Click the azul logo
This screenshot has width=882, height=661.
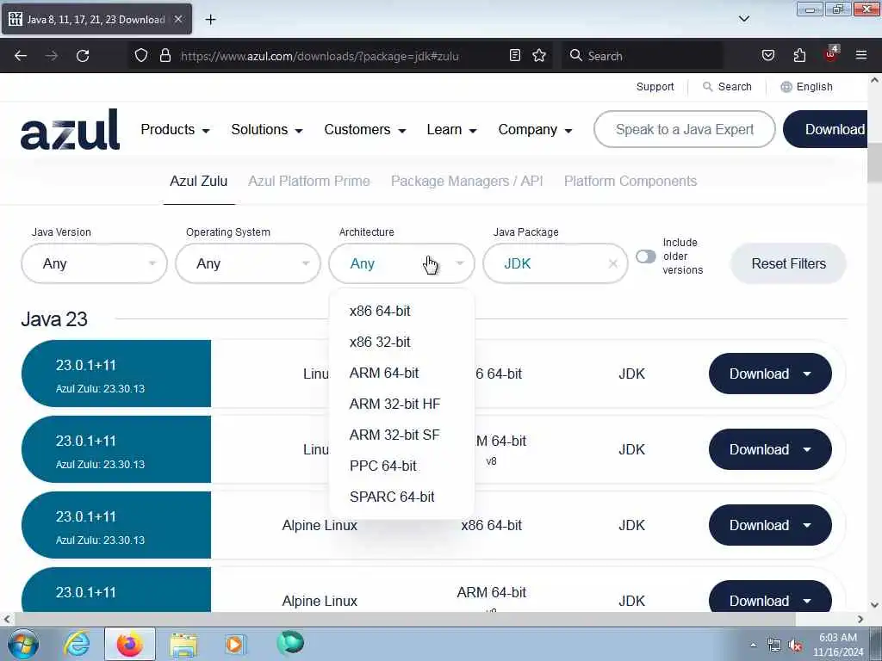(x=71, y=130)
